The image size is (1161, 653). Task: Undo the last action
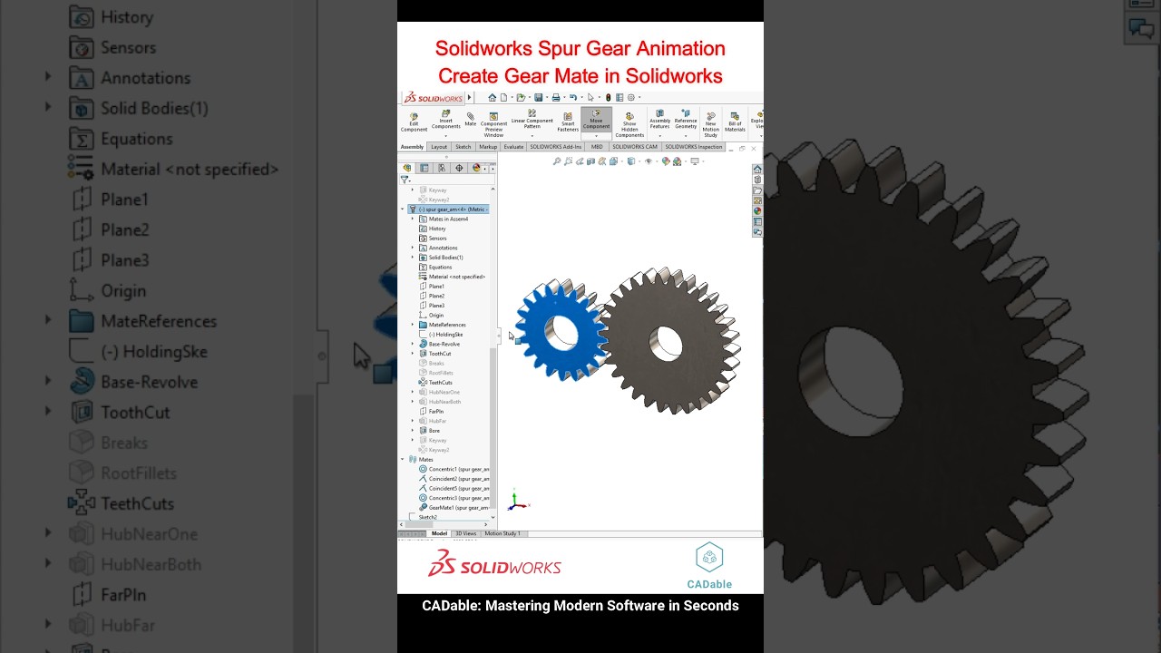572,97
